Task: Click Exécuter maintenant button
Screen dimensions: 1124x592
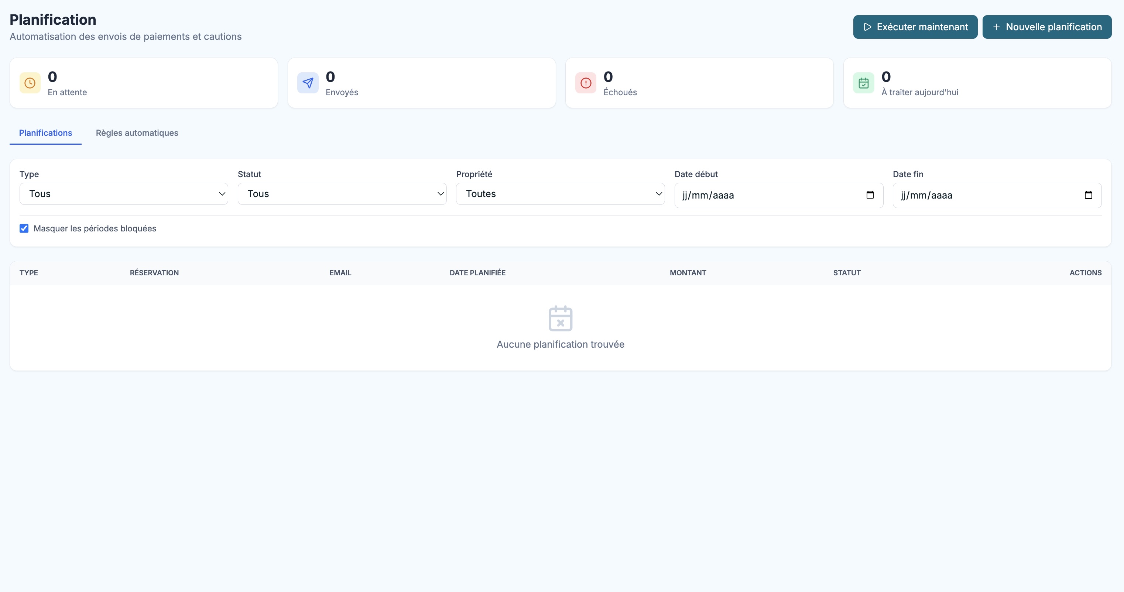Action: [x=915, y=27]
